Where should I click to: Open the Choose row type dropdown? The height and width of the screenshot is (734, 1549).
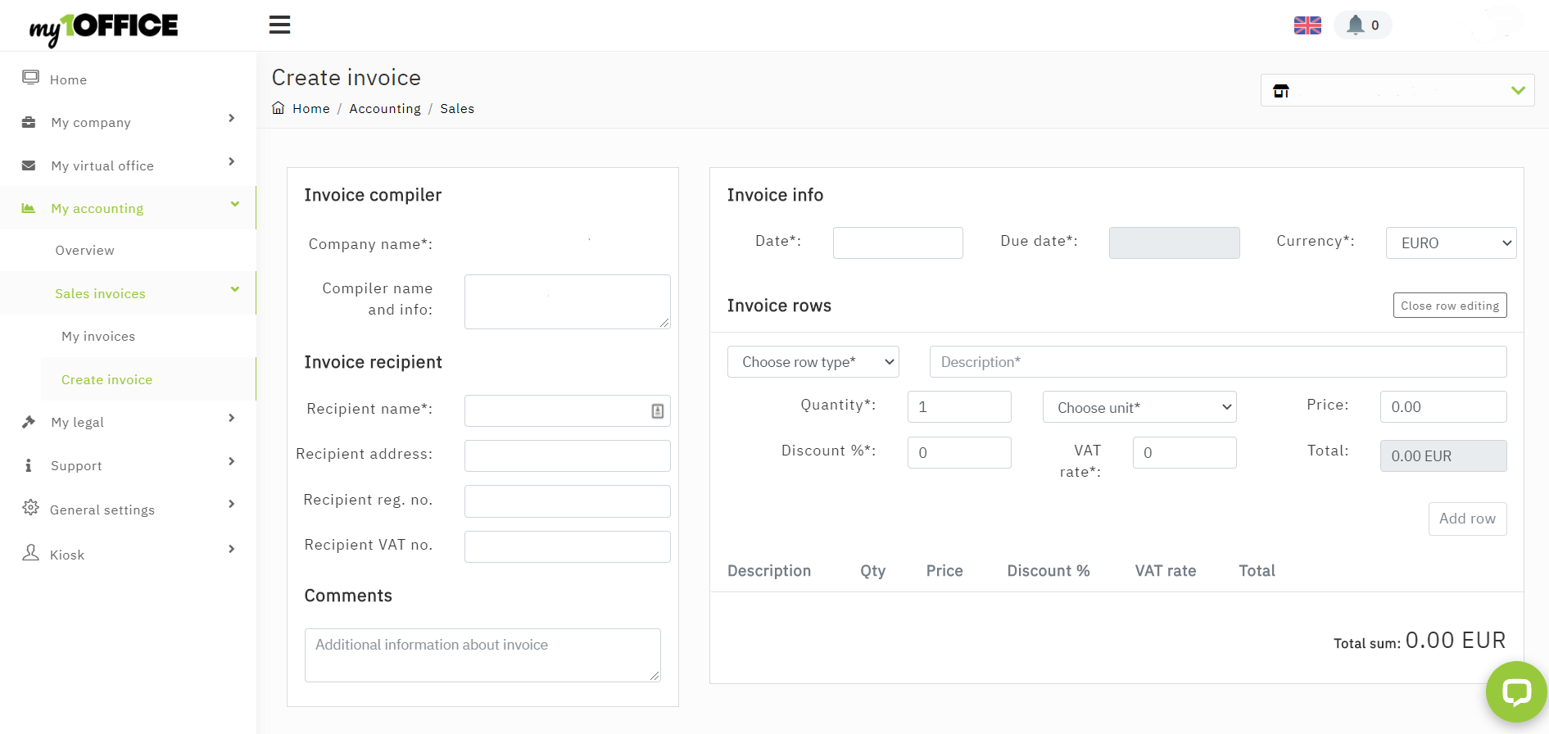(813, 362)
